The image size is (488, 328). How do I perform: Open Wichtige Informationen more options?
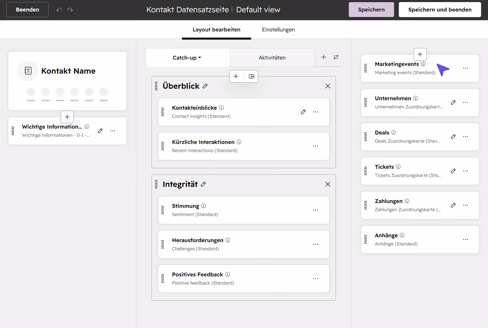pos(112,131)
